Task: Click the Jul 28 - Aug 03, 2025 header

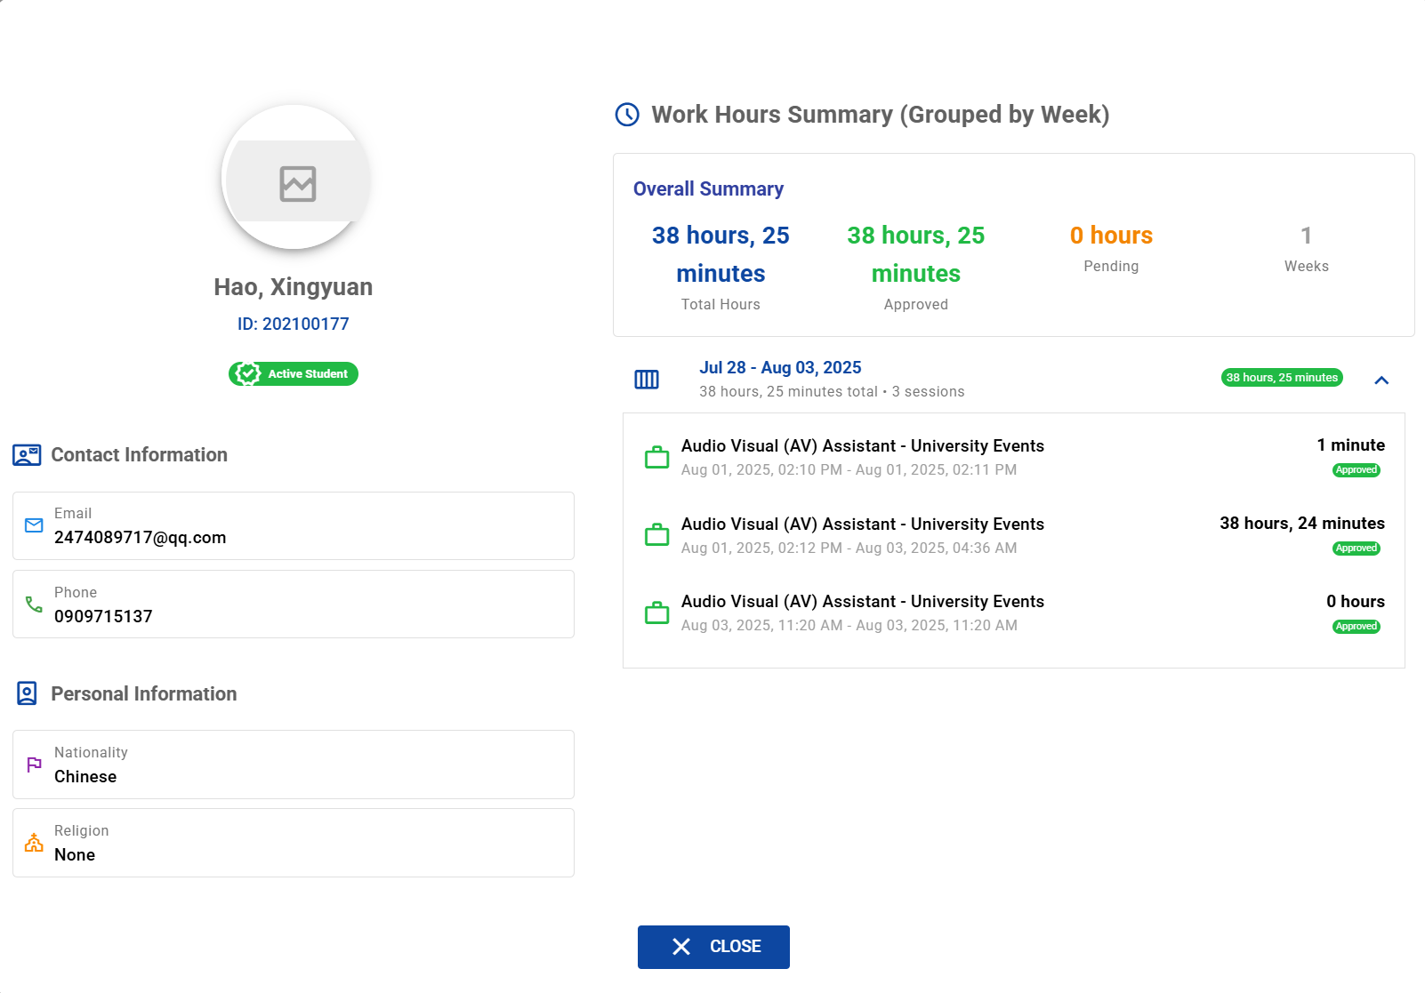Action: click(779, 368)
